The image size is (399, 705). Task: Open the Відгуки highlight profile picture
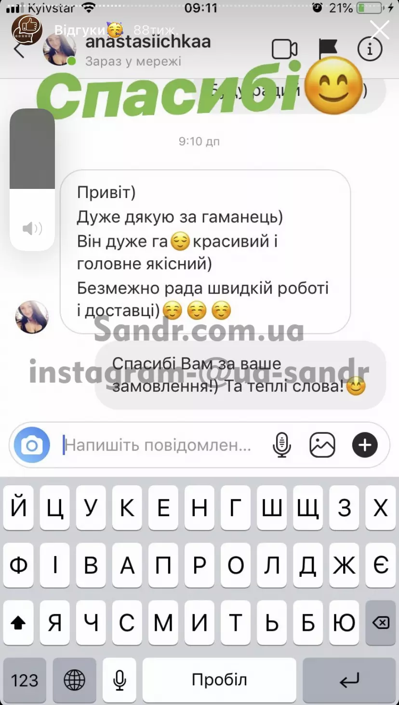click(x=27, y=30)
